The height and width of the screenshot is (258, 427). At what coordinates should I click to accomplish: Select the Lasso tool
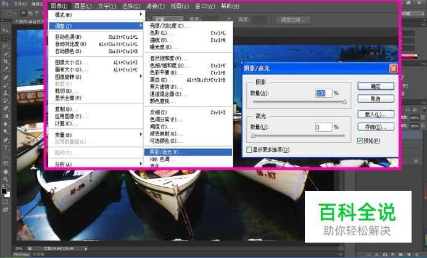[x=6, y=46]
